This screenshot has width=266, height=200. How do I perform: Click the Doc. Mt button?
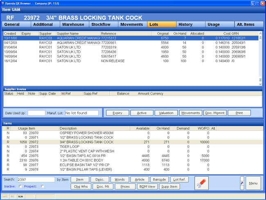point(103,187)
